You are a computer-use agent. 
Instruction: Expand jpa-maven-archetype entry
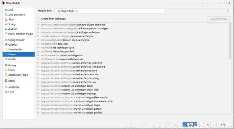[x=38, y=36]
